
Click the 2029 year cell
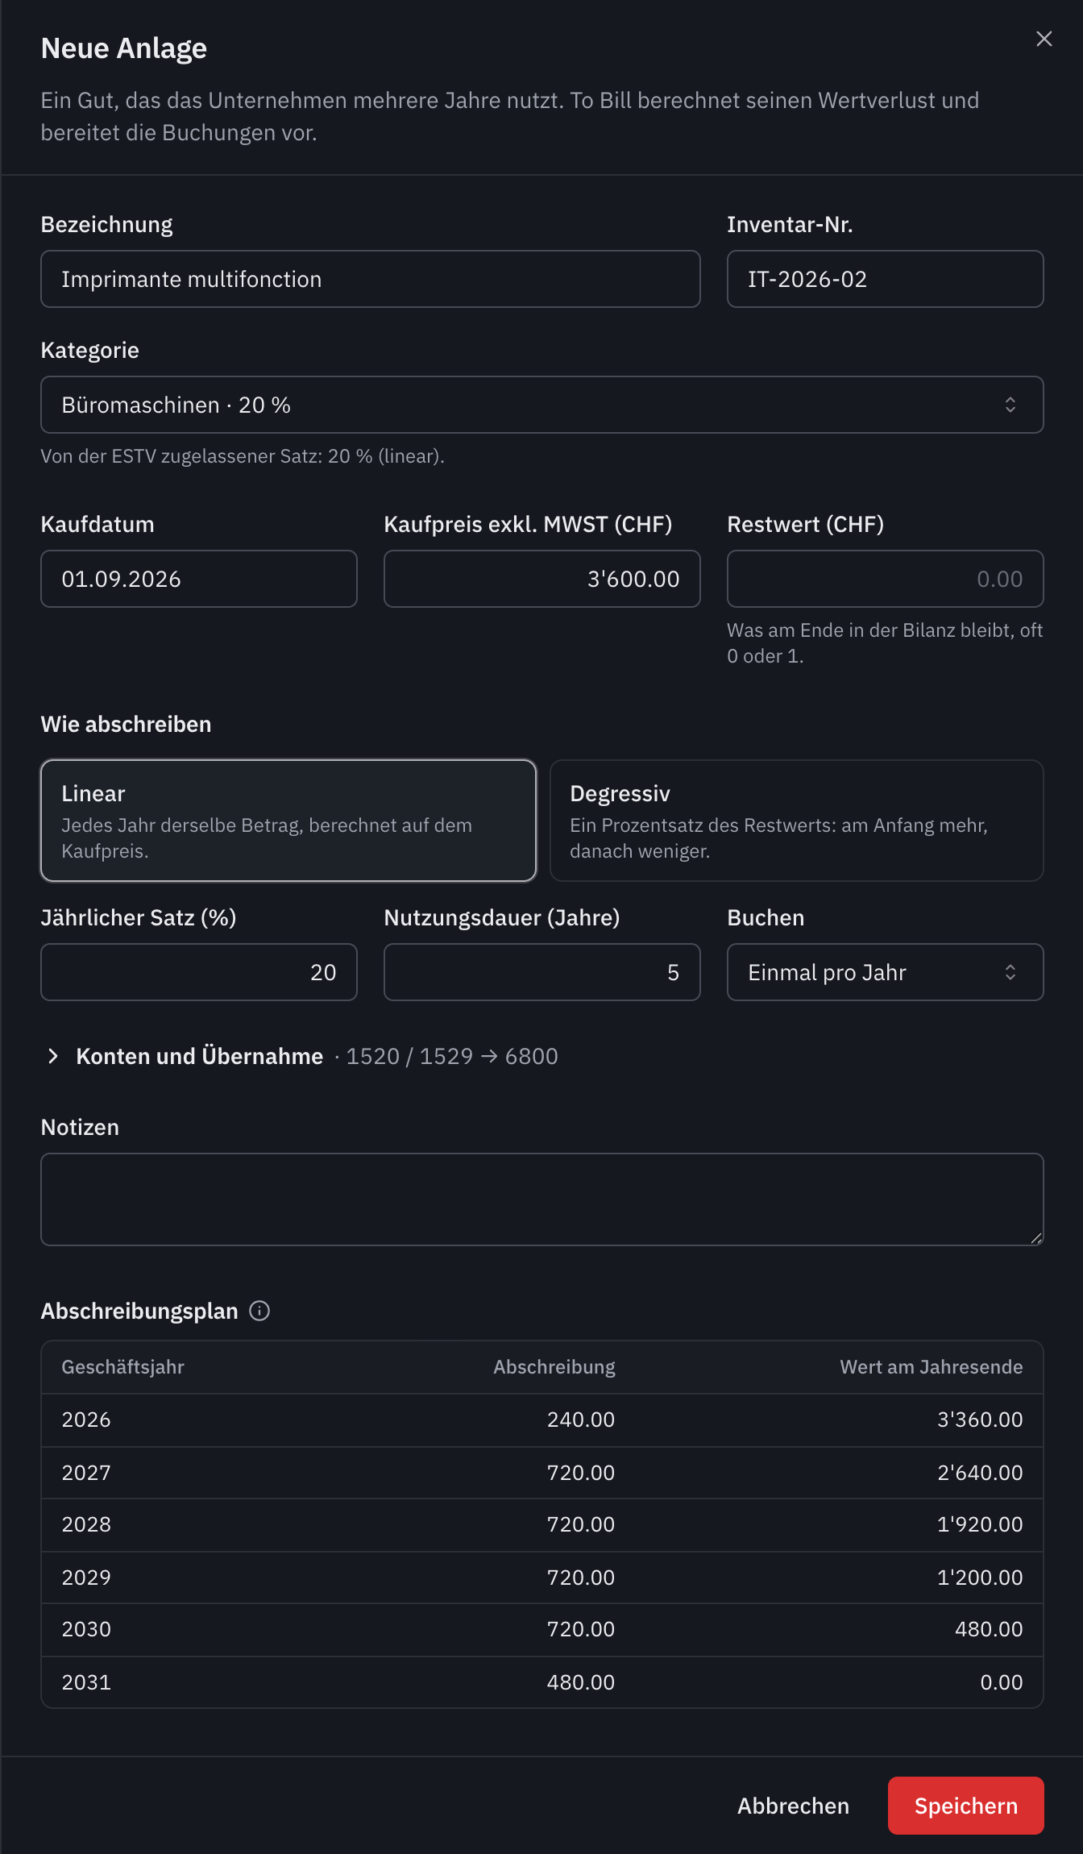(86, 1578)
